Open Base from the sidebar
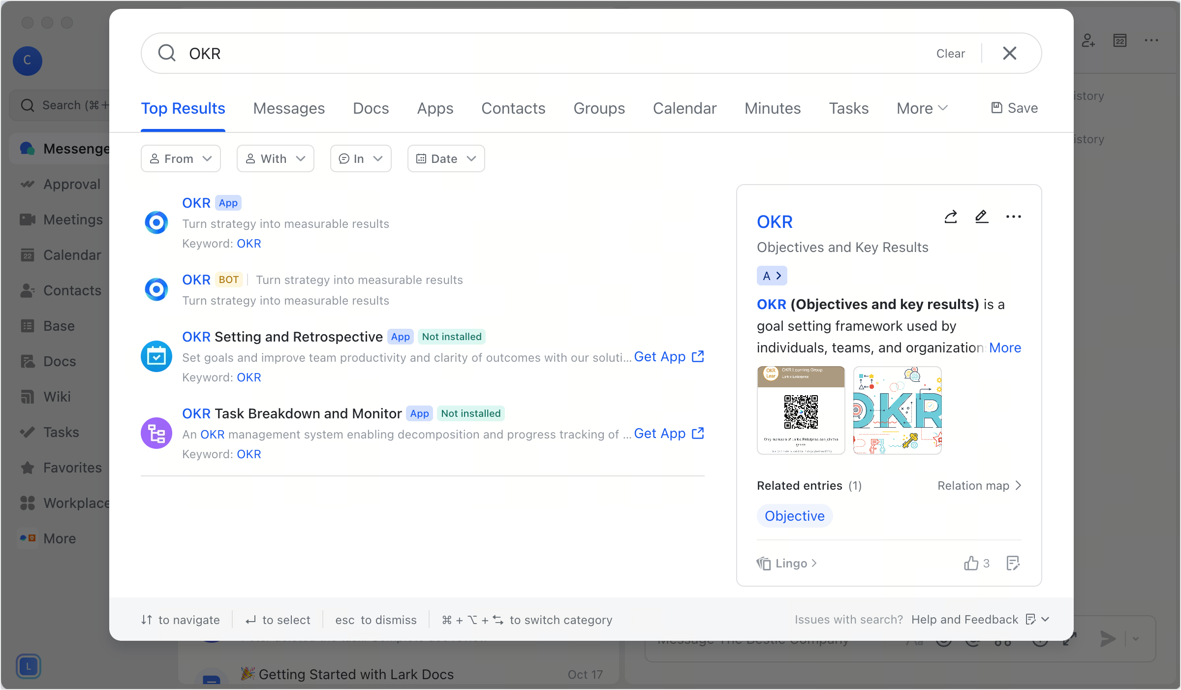The width and height of the screenshot is (1181, 690). (59, 326)
